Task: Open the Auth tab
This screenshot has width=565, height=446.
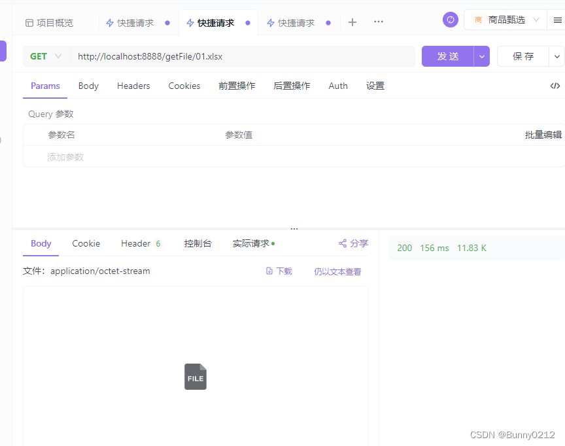Action: (x=338, y=86)
